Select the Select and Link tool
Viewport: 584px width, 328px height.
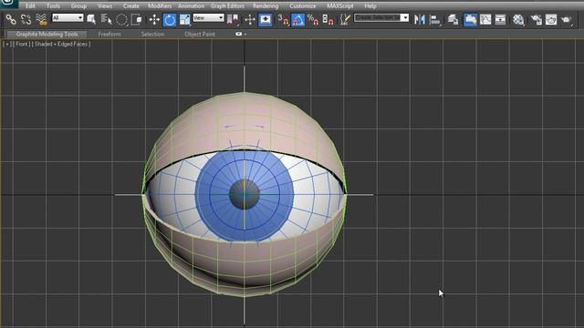[11, 19]
